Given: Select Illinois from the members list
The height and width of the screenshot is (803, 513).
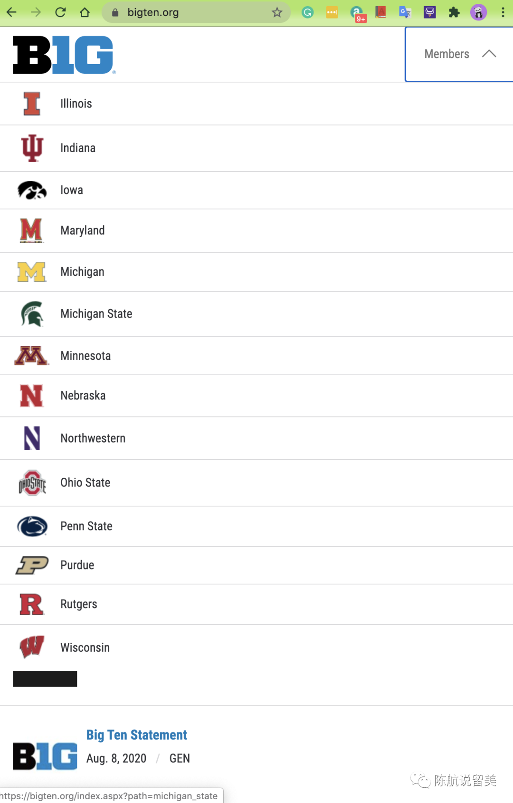Looking at the screenshot, I should [x=76, y=104].
